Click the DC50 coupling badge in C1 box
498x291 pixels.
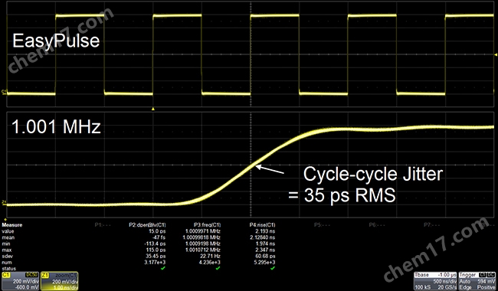[x=31, y=275]
